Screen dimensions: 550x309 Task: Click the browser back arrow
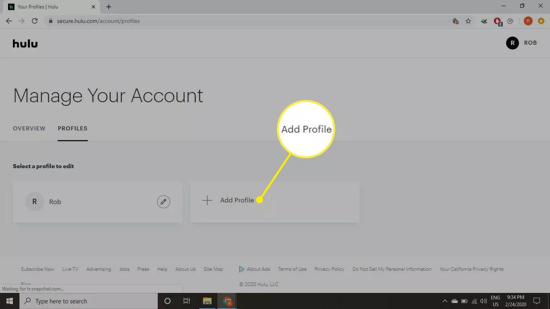pyautogui.click(x=9, y=21)
